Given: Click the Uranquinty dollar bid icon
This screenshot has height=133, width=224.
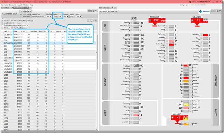Looking at the screenshot, I should [132, 65].
